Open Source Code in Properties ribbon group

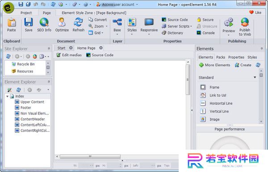[175, 20]
